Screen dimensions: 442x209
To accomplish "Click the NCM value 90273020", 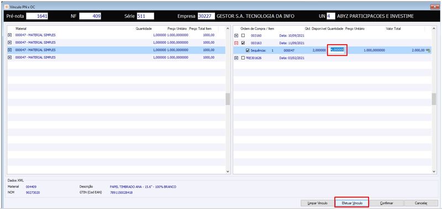I will [33, 192].
